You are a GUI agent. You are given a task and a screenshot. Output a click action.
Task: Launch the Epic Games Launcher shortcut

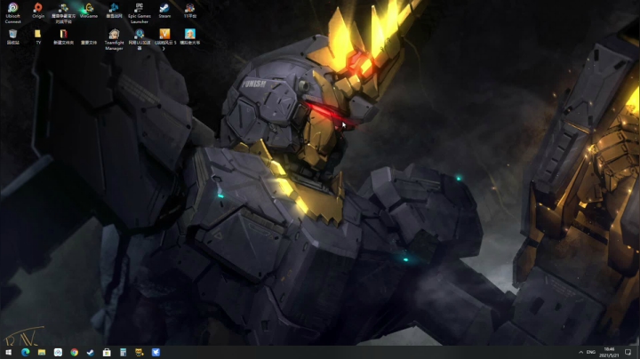coord(140,12)
